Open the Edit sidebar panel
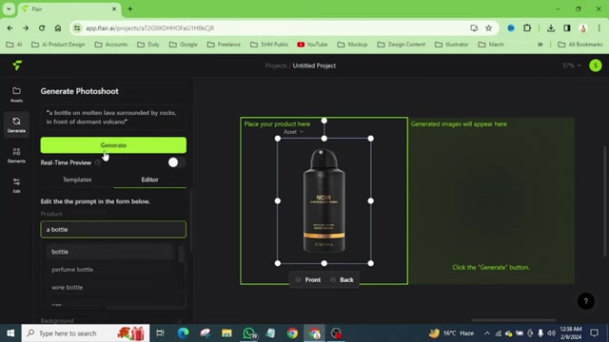 [x=16, y=185]
